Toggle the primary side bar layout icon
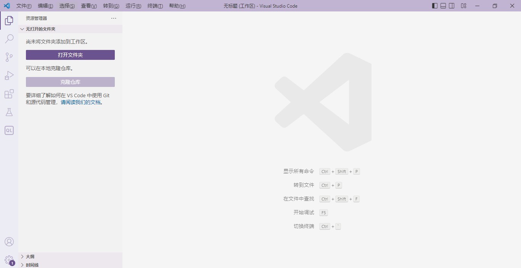Screen dimensions: 521x268 click(x=434, y=6)
